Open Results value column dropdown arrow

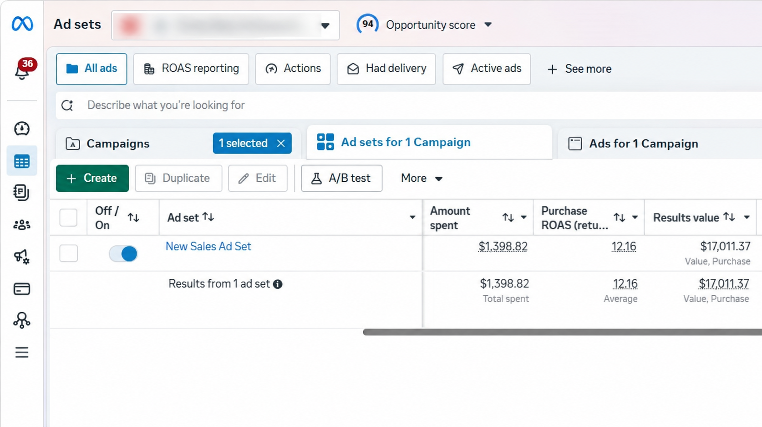pos(747,218)
